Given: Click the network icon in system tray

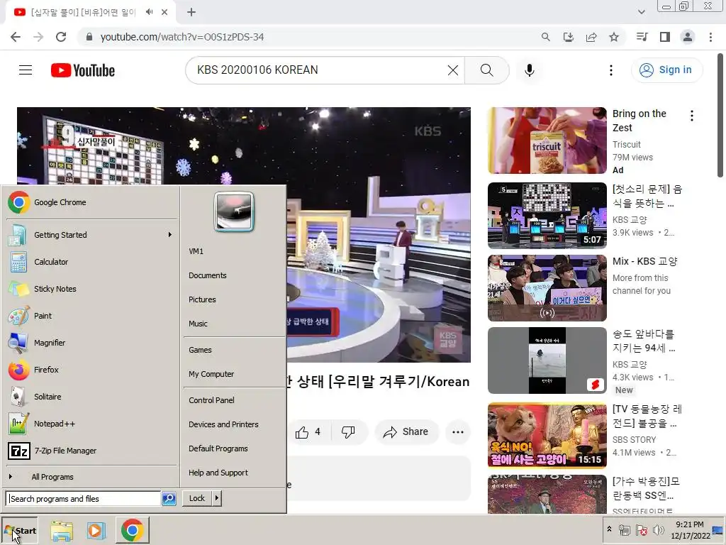Looking at the screenshot, I should point(625,530).
